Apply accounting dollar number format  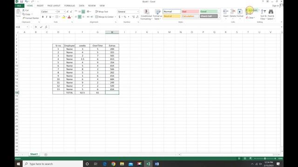119,17
